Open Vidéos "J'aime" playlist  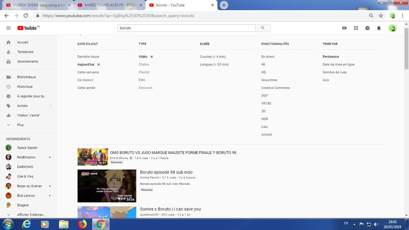point(29,115)
